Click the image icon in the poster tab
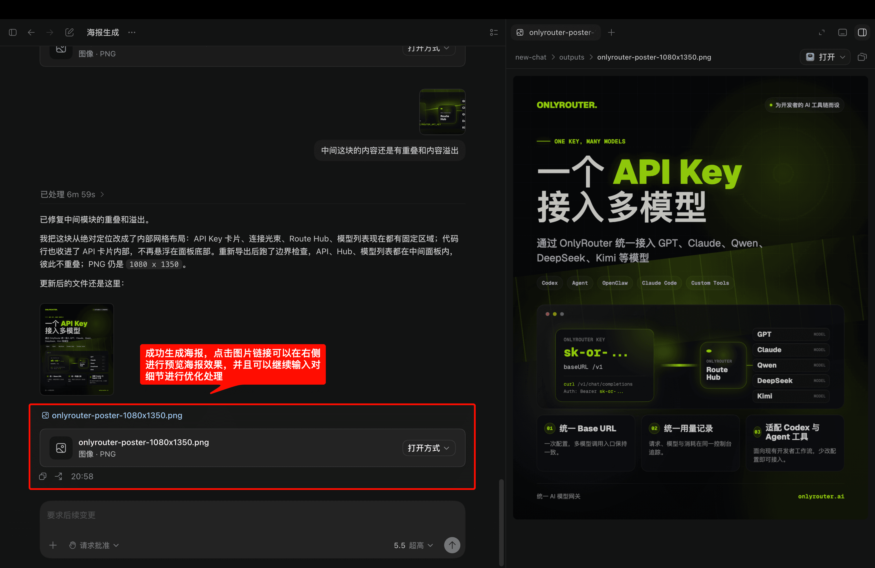This screenshot has width=875, height=568. tap(520, 32)
